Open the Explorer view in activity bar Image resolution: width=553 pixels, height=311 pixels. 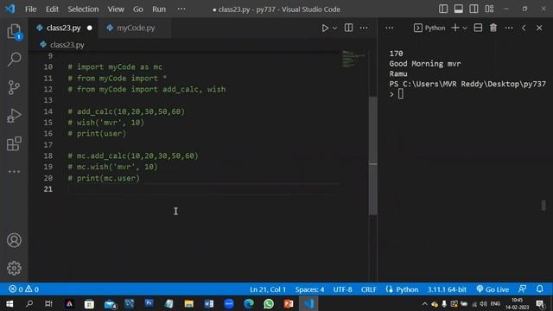pos(14,32)
